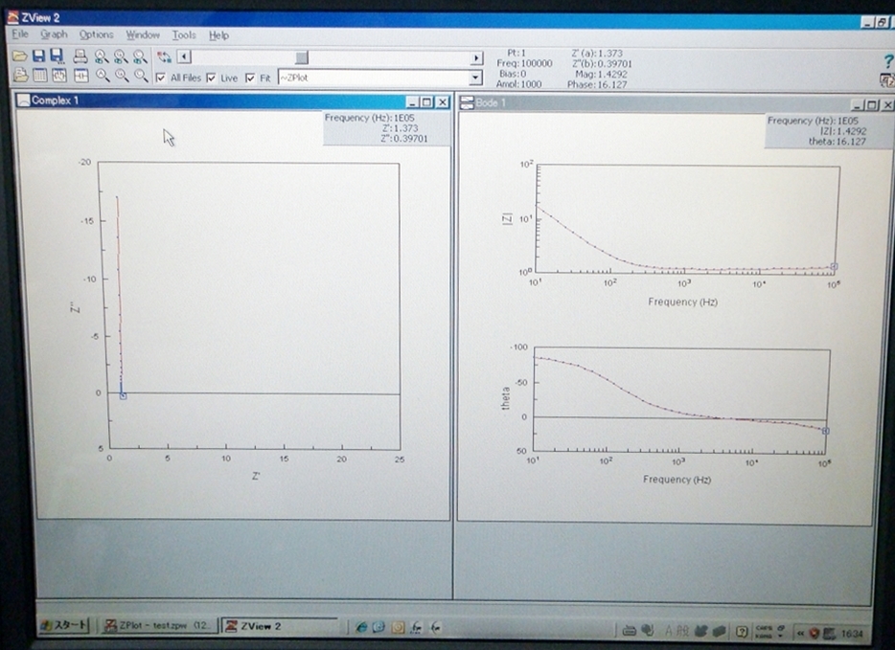Maximize the Complex 1 window
895x650 pixels.
(x=426, y=102)
